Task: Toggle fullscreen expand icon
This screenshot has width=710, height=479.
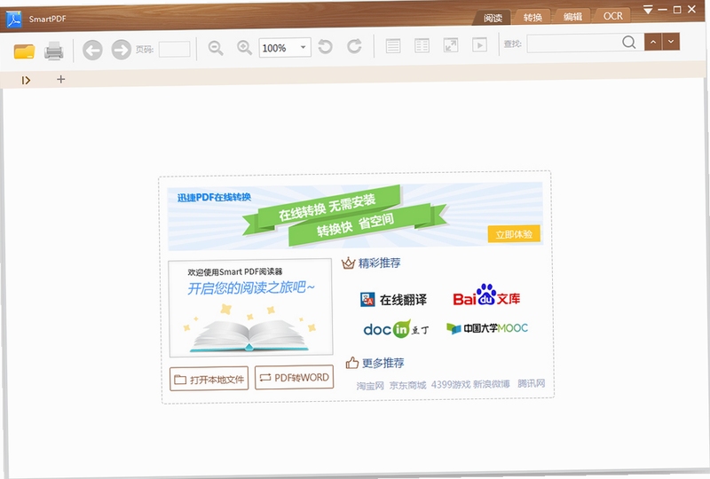Action: pyautogui.click(x=451, y=45)
